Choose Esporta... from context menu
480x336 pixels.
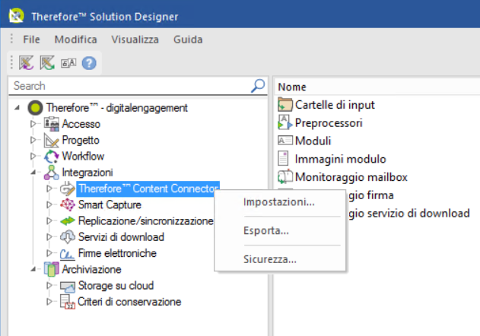(x=265, y=230)
